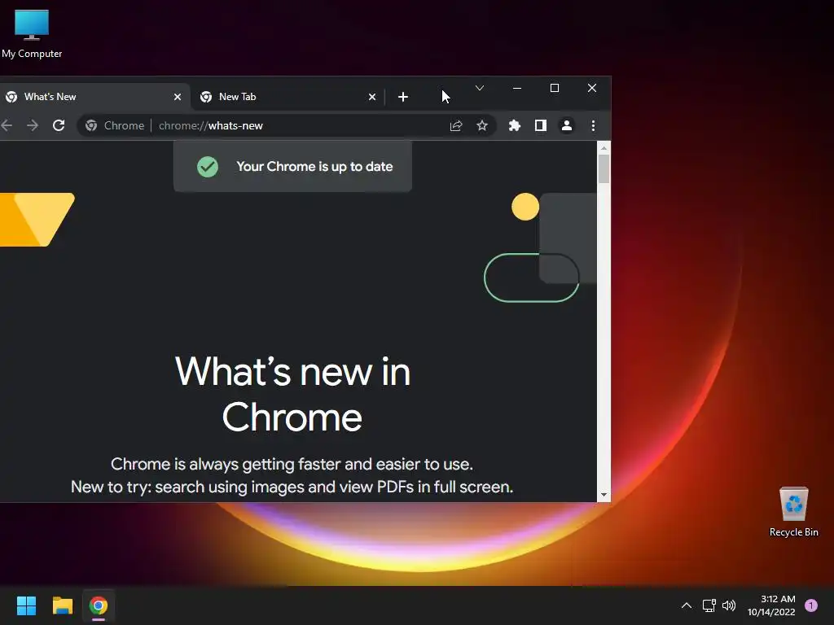
Task: Open the notification badge showing 1
Action: click(811, 605)
